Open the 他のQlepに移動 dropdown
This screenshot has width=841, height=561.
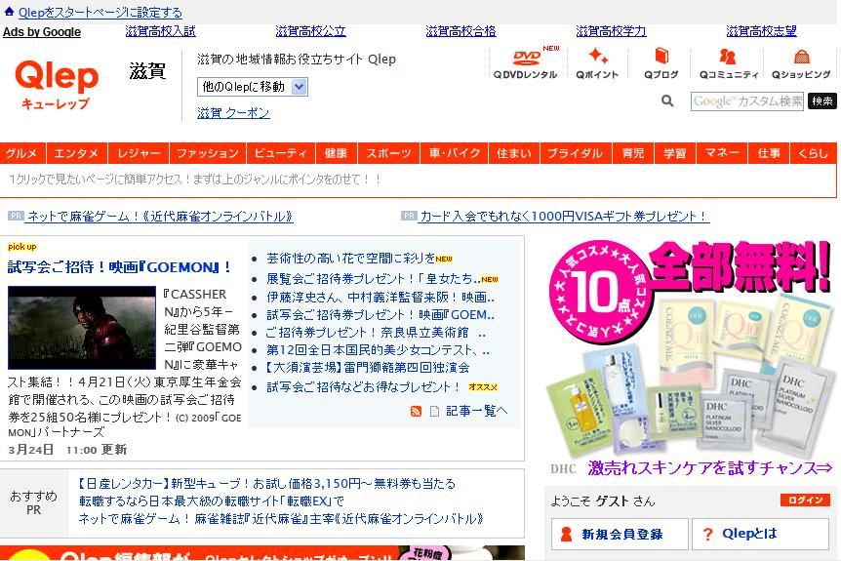pyautogui.click(x=253, y=87)
